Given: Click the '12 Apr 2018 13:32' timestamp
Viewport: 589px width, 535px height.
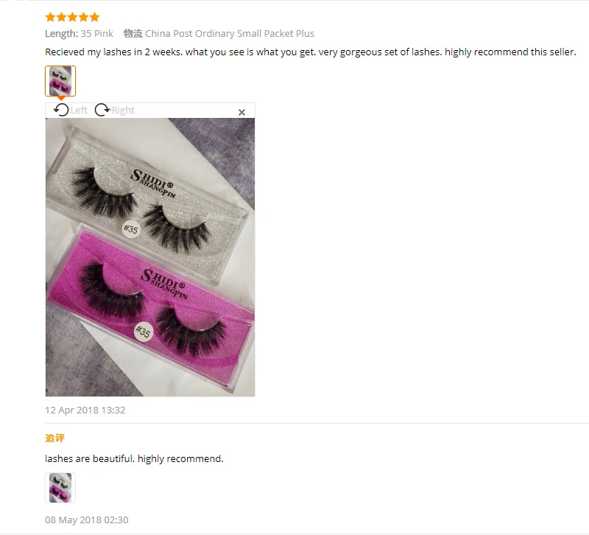Looking at the screenshot, I should 85,410.
